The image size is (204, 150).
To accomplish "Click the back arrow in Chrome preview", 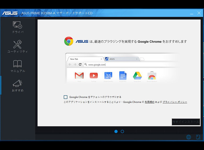I will coord(70,65).
